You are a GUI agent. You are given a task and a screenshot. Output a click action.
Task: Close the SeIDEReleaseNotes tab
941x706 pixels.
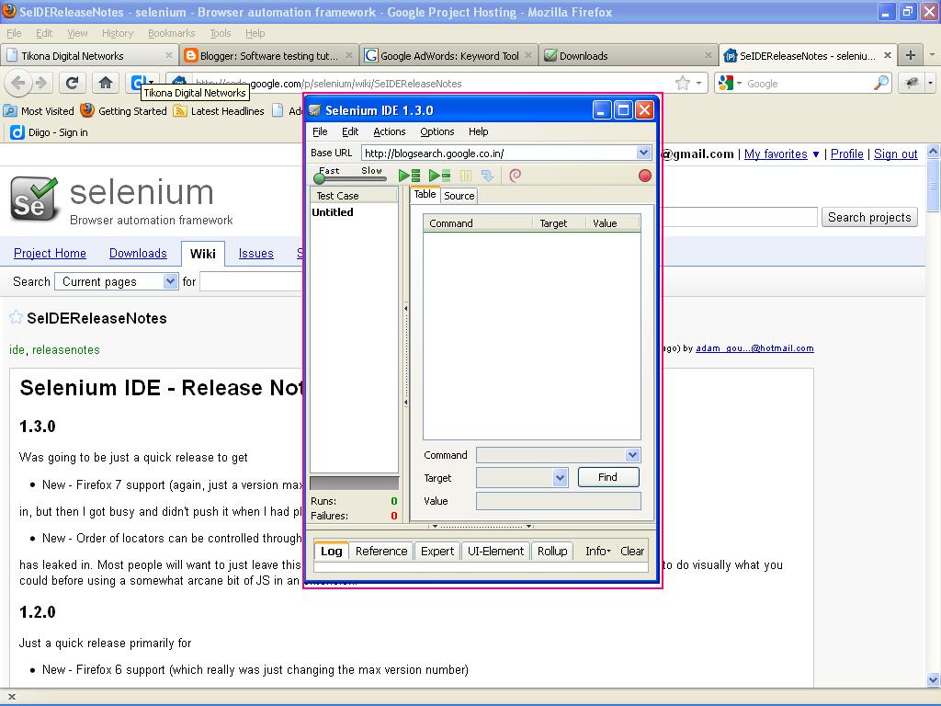(x=888, y=55)
